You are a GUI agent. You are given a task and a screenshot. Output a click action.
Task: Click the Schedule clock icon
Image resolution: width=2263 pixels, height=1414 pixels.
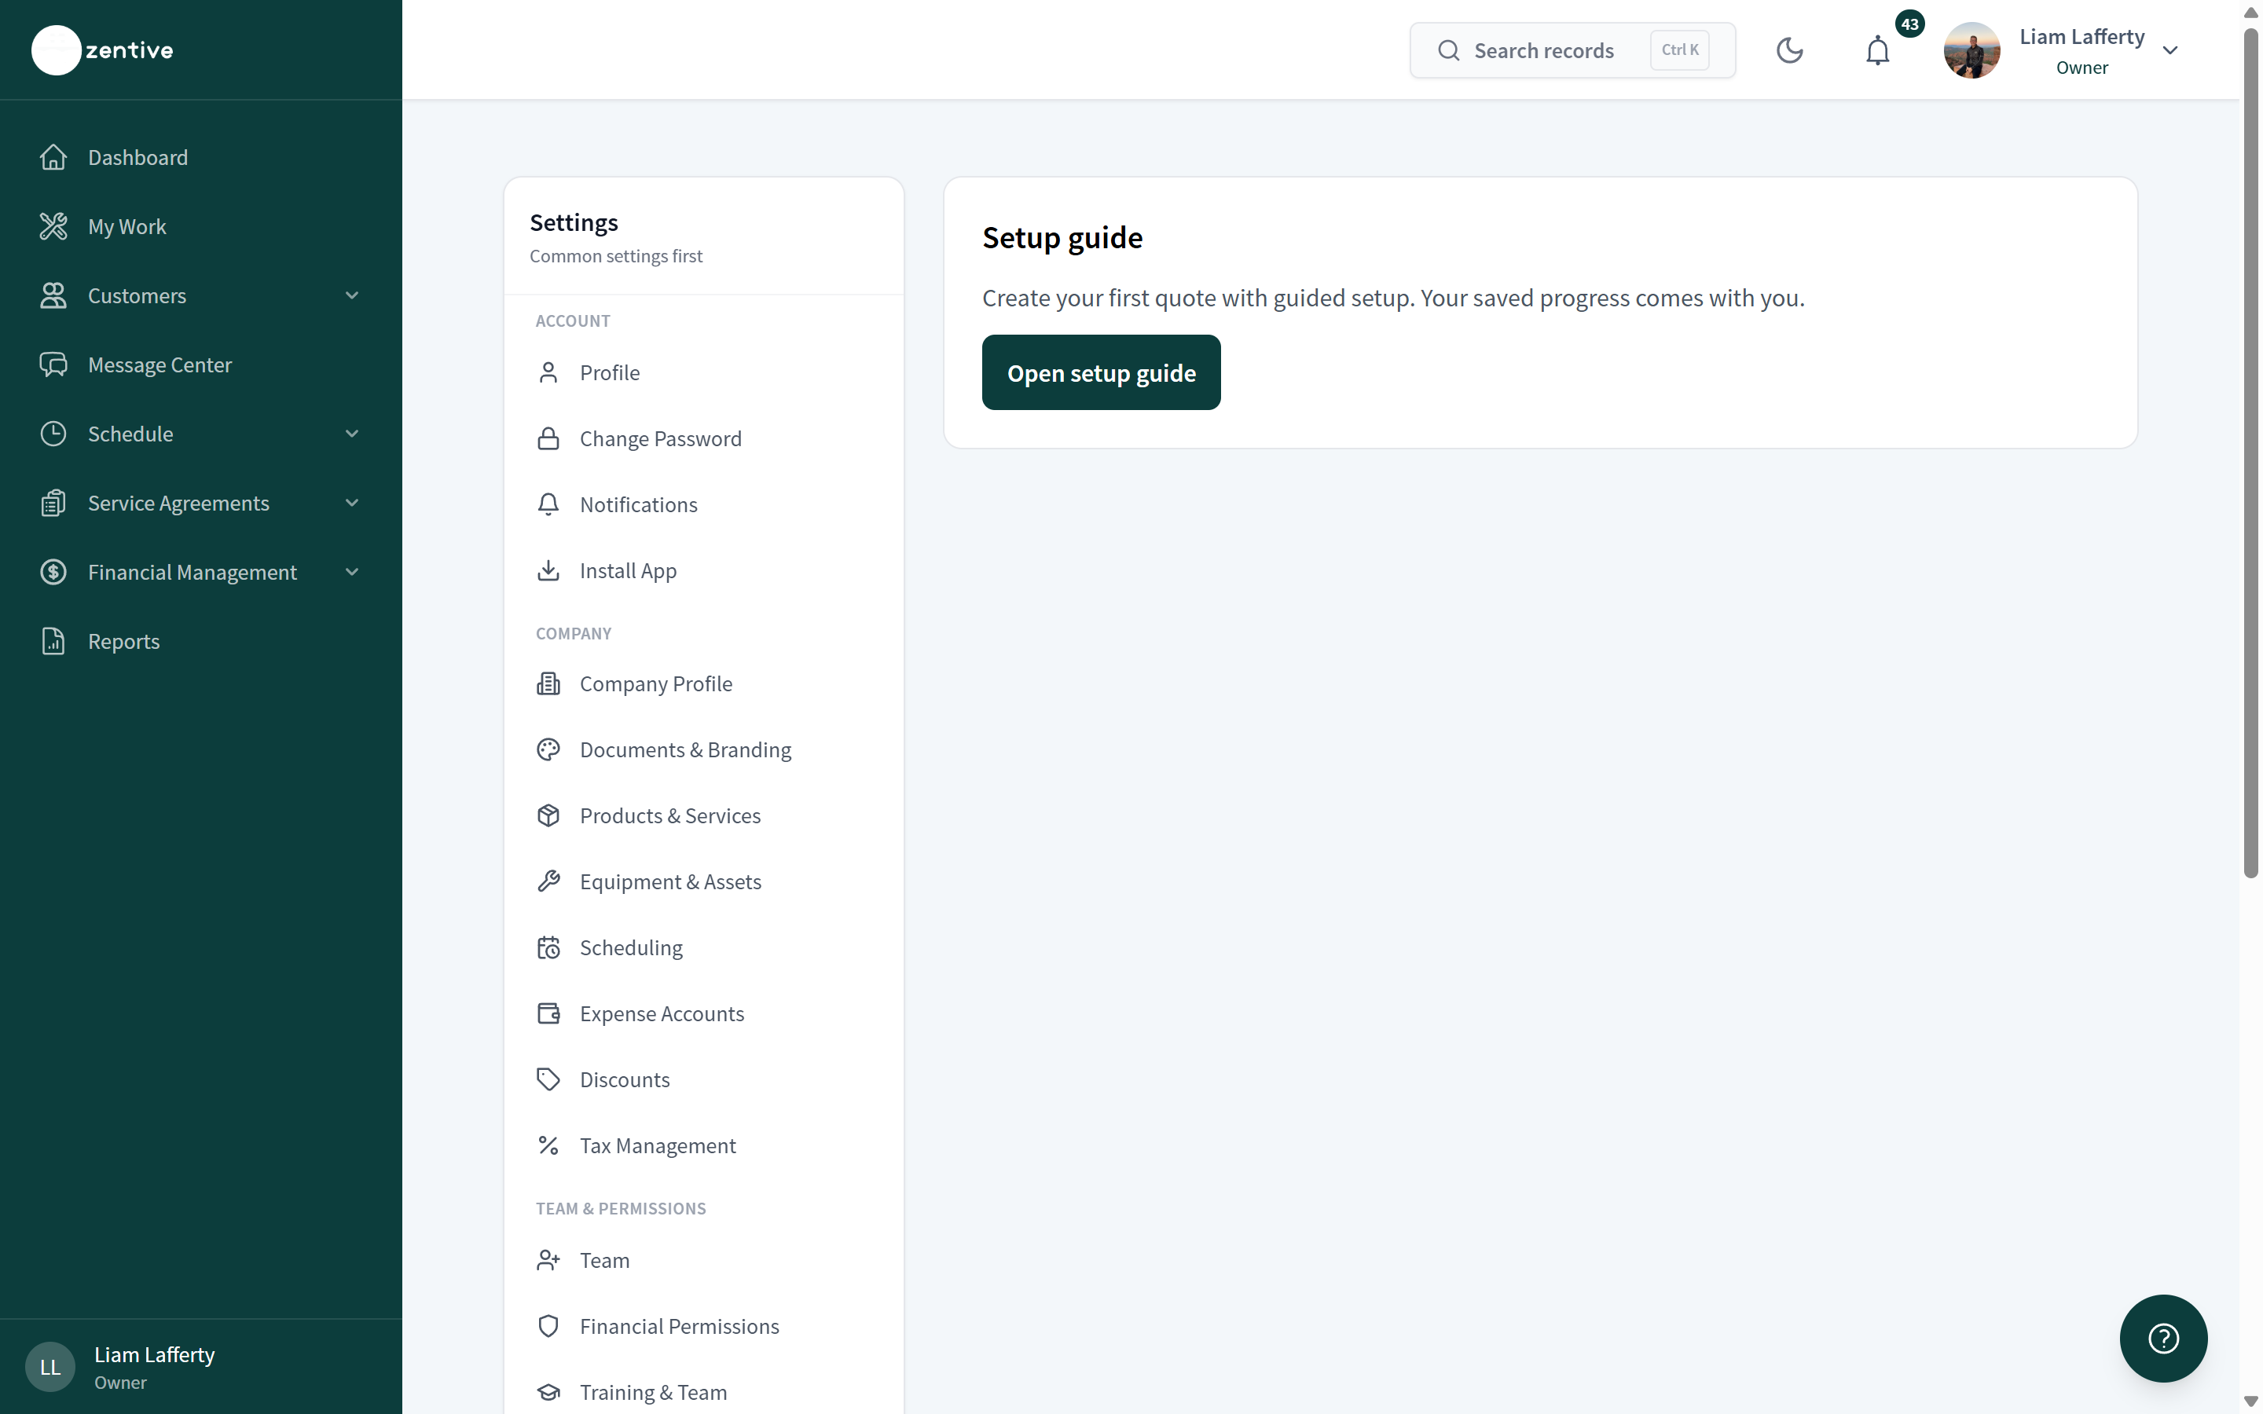(x=53, y=434)
